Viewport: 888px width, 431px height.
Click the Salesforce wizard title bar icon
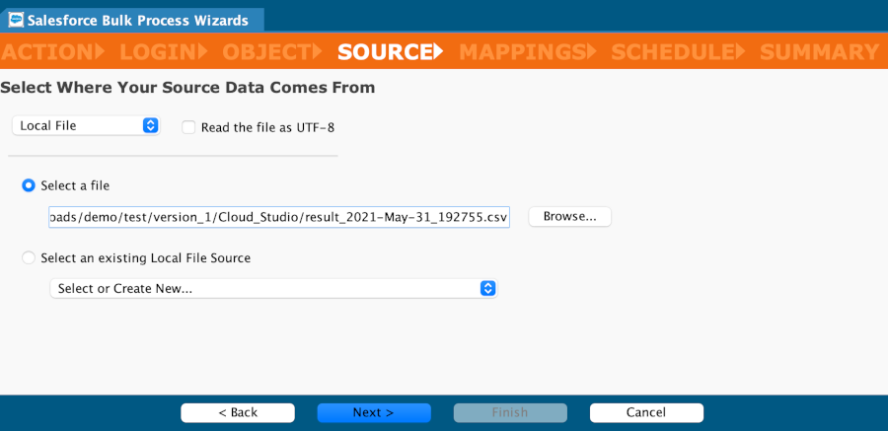tap(16, 18)
